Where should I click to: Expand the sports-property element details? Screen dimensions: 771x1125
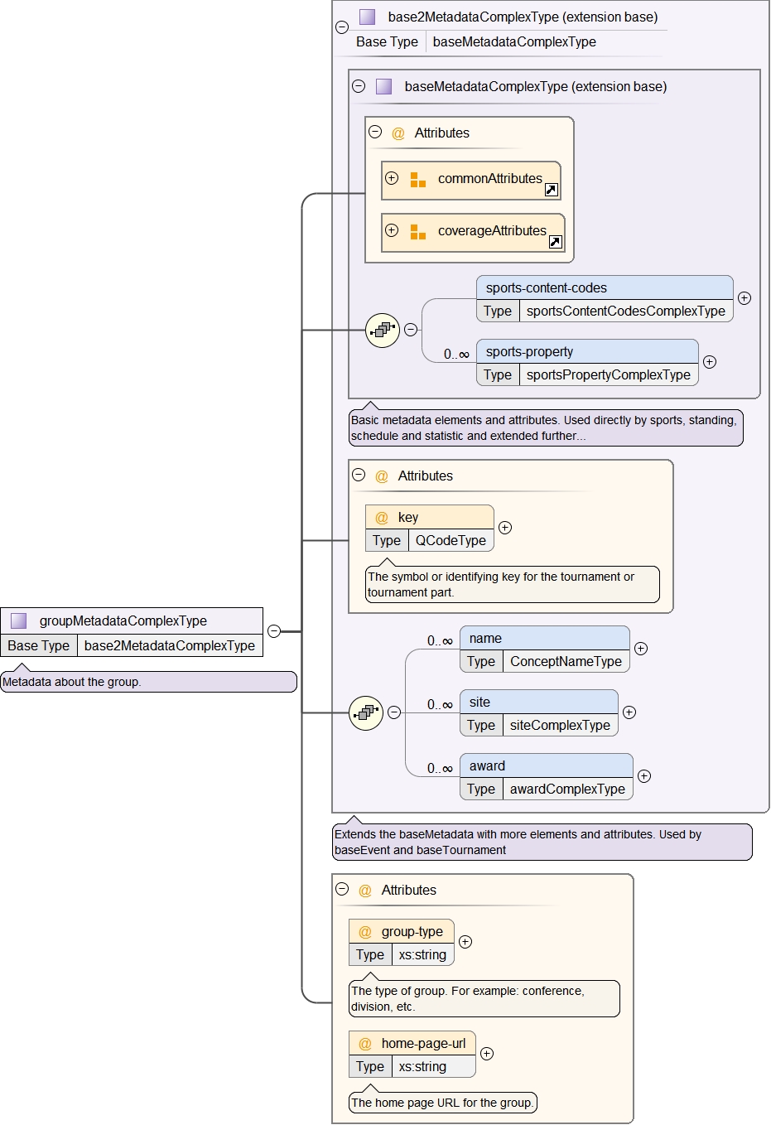click(709, 362)
